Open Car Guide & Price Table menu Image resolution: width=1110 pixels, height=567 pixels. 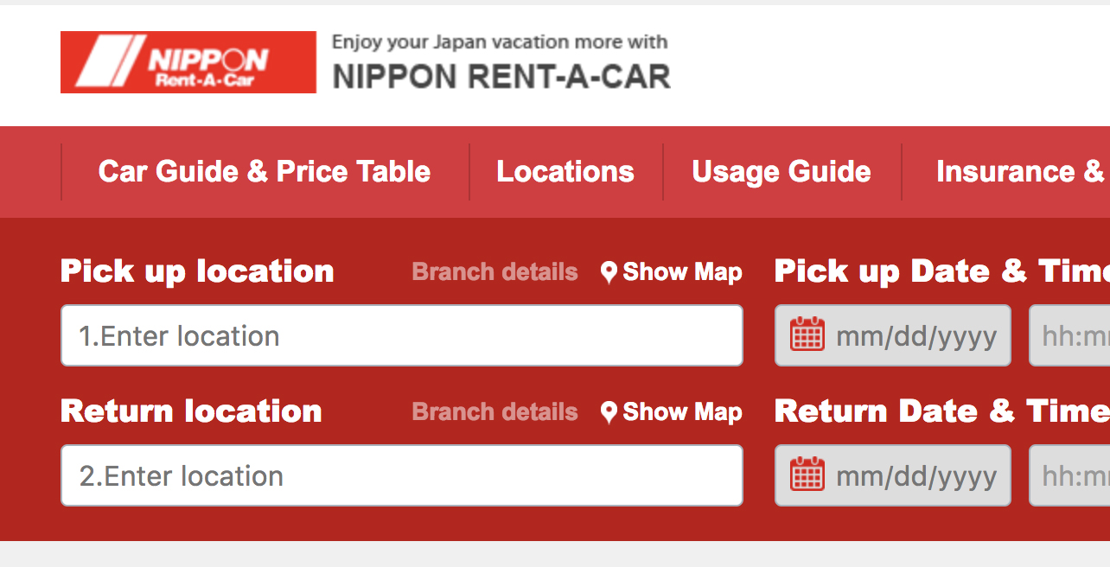pos(265,172)
